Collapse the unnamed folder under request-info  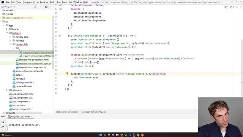point(14,48)
